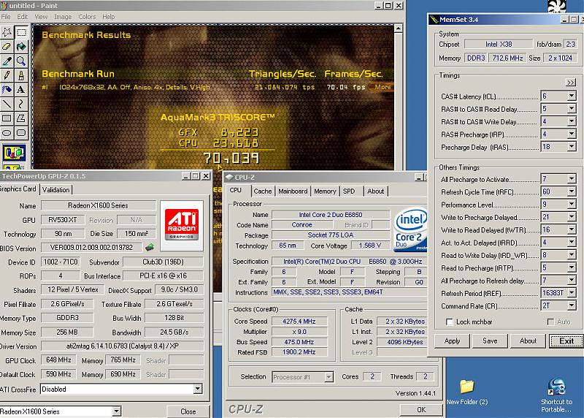Viewport: 584px width, 418px height.
Task: Select the Free-Form Select tool in Paint
Action: (7, 32)
